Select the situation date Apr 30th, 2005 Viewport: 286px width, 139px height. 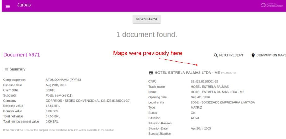tap(201, 128)
